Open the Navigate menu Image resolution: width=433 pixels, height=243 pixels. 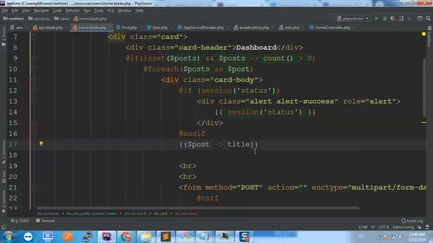[41, 11]
